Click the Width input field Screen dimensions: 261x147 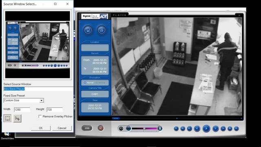tap(22, 109)
